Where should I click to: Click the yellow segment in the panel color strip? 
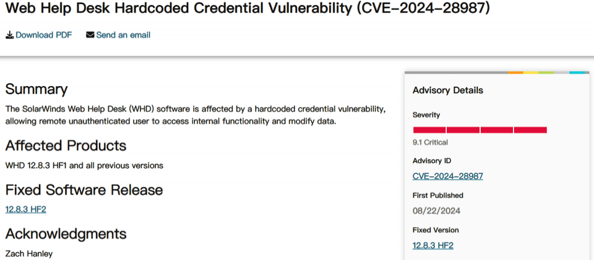point(531,72)
